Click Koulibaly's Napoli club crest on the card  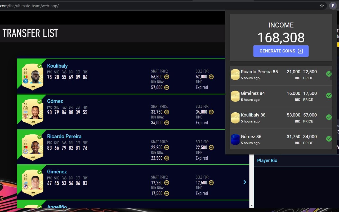(25, 81)
